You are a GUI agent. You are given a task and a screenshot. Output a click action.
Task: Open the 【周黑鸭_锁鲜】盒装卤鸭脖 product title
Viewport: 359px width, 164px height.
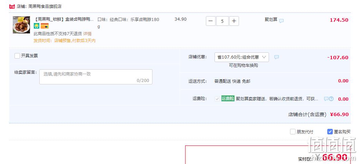pos(64,19)
